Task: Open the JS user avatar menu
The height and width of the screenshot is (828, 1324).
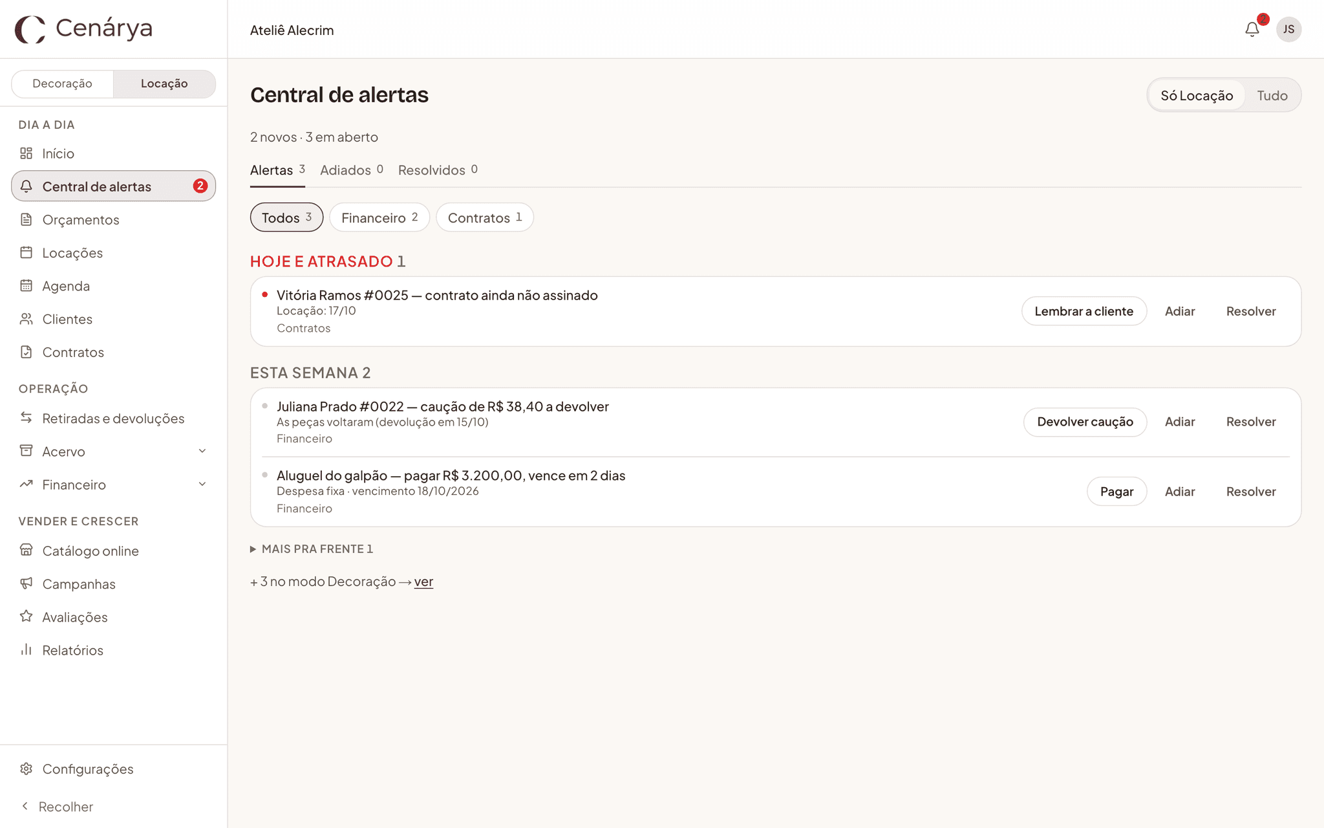Action: [x=1288, y=29]
